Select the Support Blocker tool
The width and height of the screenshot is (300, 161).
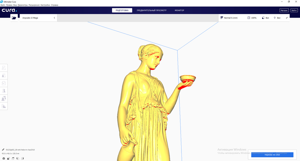pyautogui.click(x=4, y=106)
